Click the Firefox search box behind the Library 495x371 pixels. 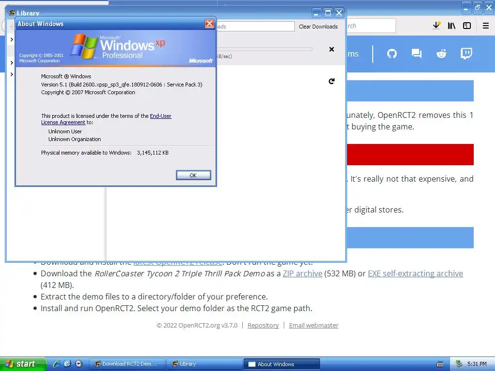tap(371, 26)
